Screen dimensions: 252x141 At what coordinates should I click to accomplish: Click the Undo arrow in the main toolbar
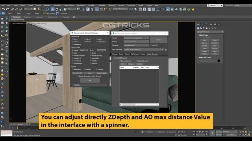pos(3,9)
